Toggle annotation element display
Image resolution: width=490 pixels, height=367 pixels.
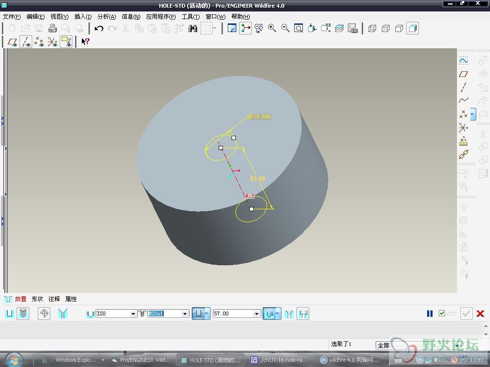coord(66,42)
